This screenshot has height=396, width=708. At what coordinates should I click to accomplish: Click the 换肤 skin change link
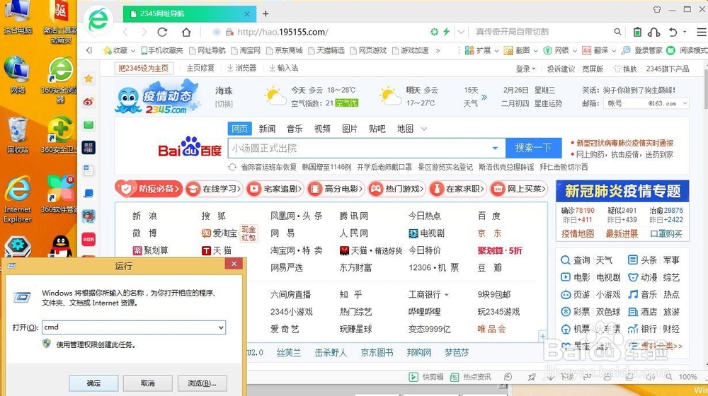click(625, 69)
